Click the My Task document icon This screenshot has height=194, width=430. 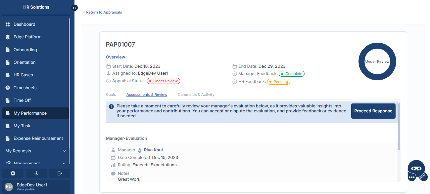click(x=8, y=126)
